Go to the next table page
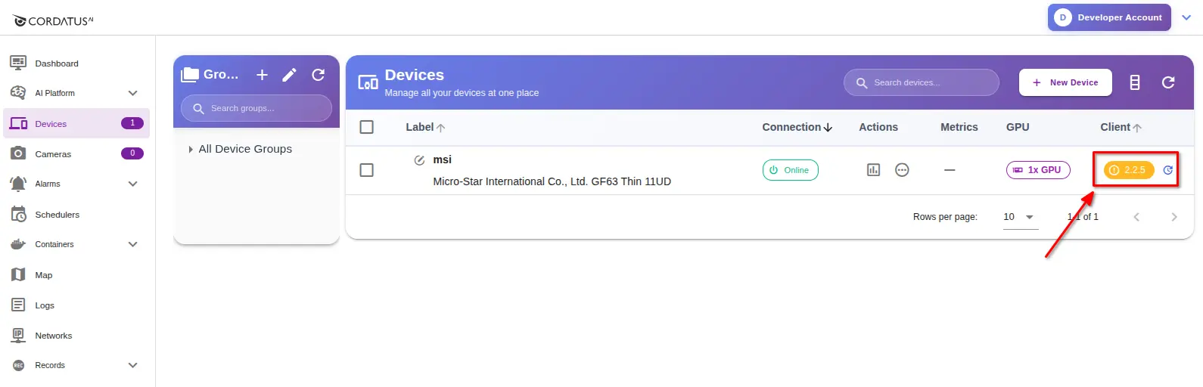Image resolution: width=1203 pixels, height=387 pixels. point(1174,217)
